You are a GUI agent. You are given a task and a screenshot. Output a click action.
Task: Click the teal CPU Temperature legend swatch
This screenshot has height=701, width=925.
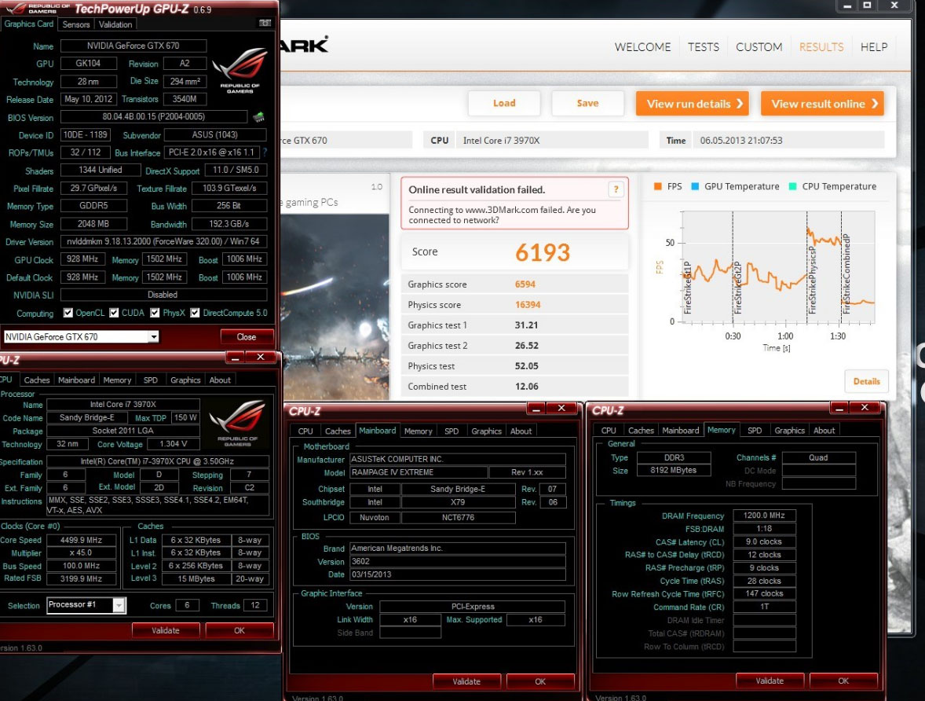(x=792, y=186)
